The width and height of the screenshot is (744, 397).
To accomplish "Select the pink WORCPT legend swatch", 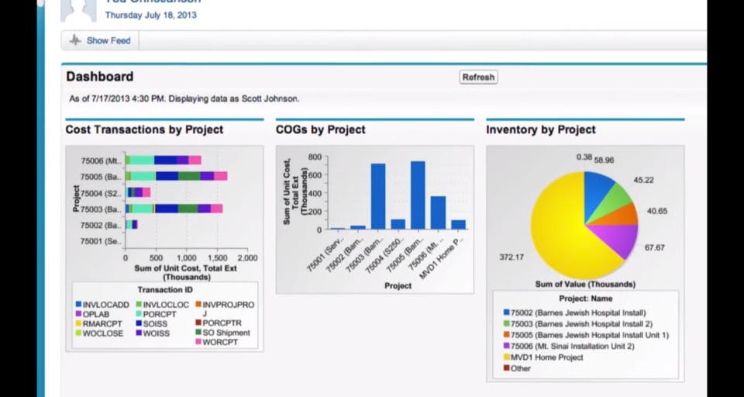I will [198, 341].
